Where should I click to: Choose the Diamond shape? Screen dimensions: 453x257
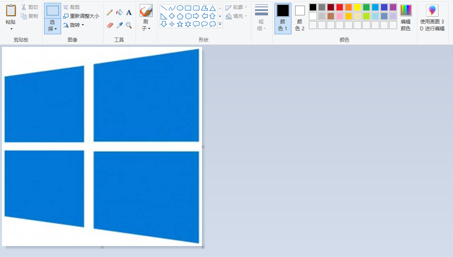pyautogui.click(x=172, y=16)
